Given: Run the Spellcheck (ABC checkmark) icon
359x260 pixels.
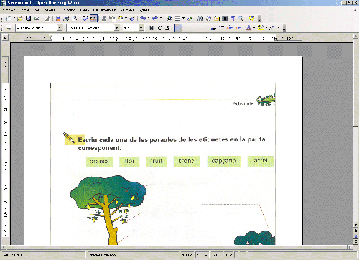Looking at the screenshot, I should pyautogui.click(x=85, y=18).
